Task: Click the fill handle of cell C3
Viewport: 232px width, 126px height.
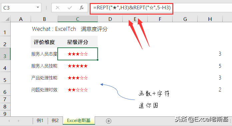Action: 98,60
